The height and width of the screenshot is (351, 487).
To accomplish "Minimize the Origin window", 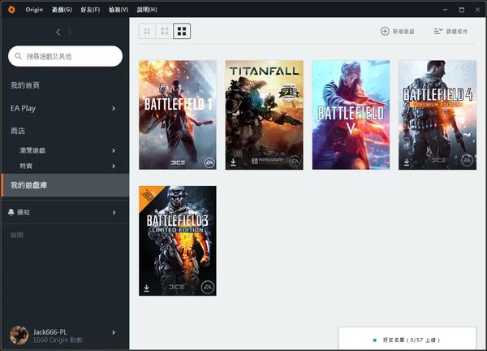I will [445, 10].
